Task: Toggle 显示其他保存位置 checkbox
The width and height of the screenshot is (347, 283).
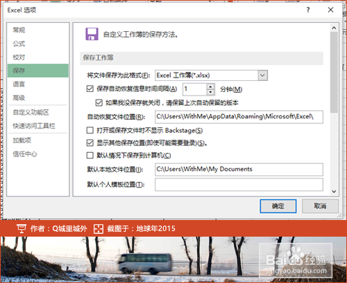Action: click(90, 143)
